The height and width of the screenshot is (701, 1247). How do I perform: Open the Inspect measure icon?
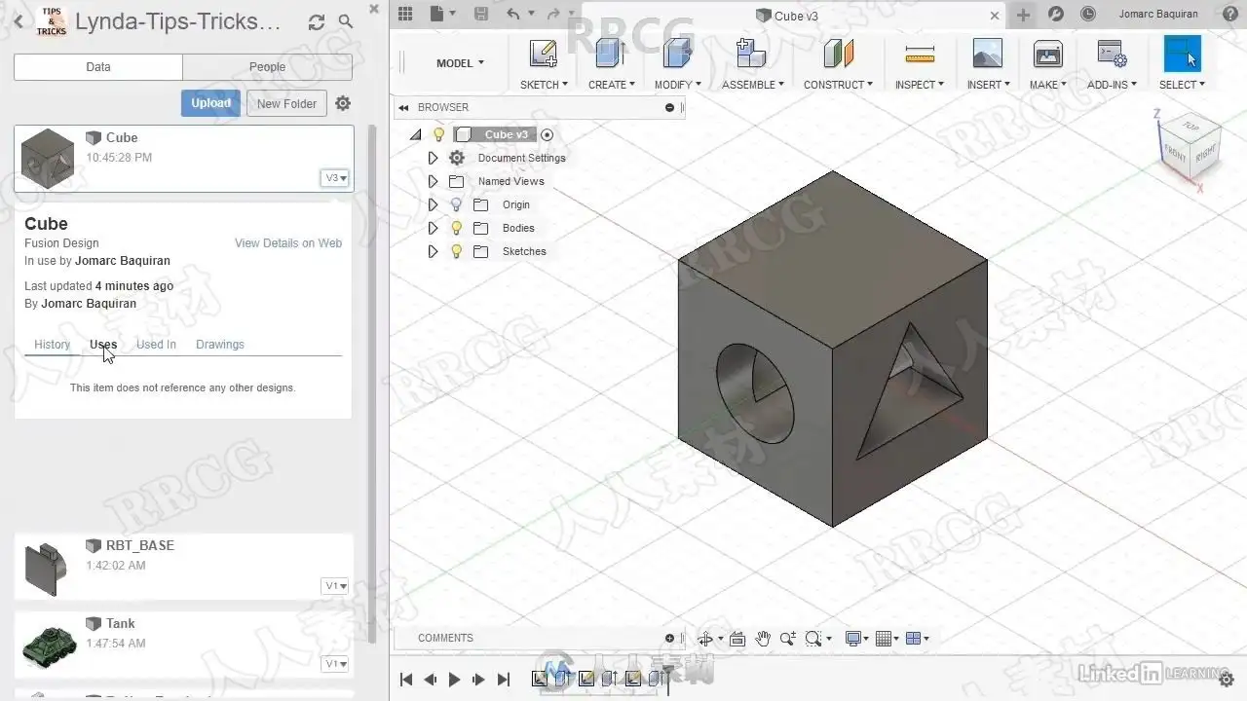click(x=920, y=55)
